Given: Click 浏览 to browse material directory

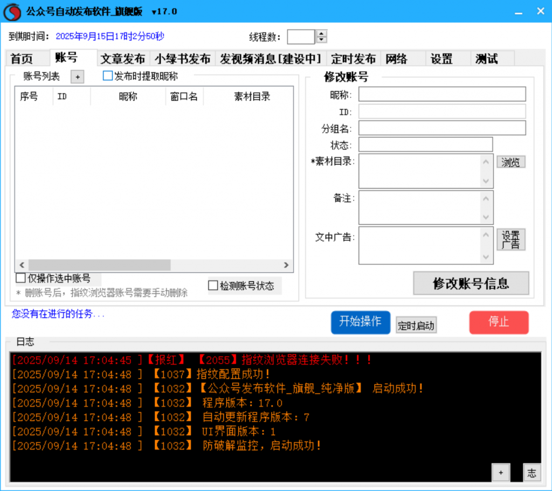Looking at the screenshot, I should click(x=510, y=162).
